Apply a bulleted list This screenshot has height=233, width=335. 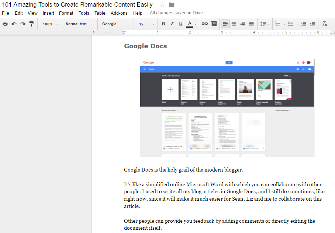coord(291,24)
